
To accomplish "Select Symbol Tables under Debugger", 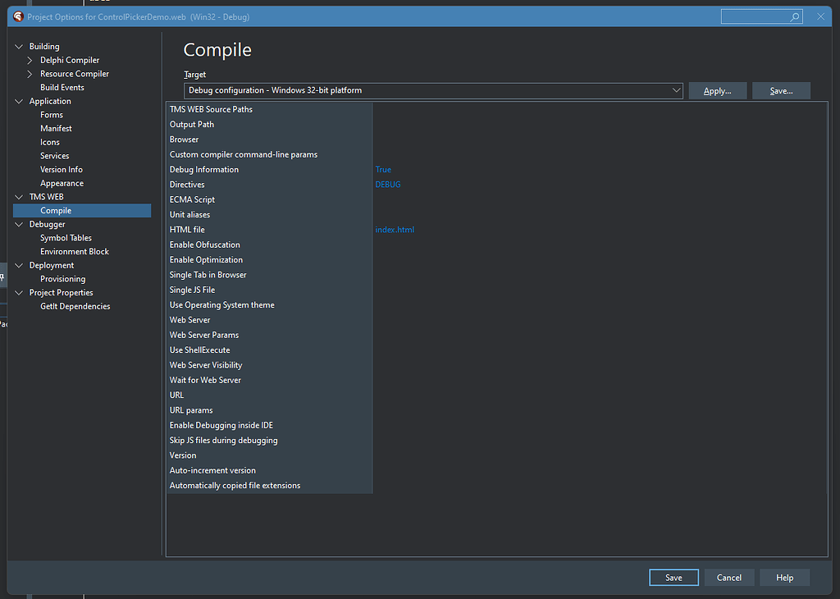I will pyautogui.click(x=67, y=237).
